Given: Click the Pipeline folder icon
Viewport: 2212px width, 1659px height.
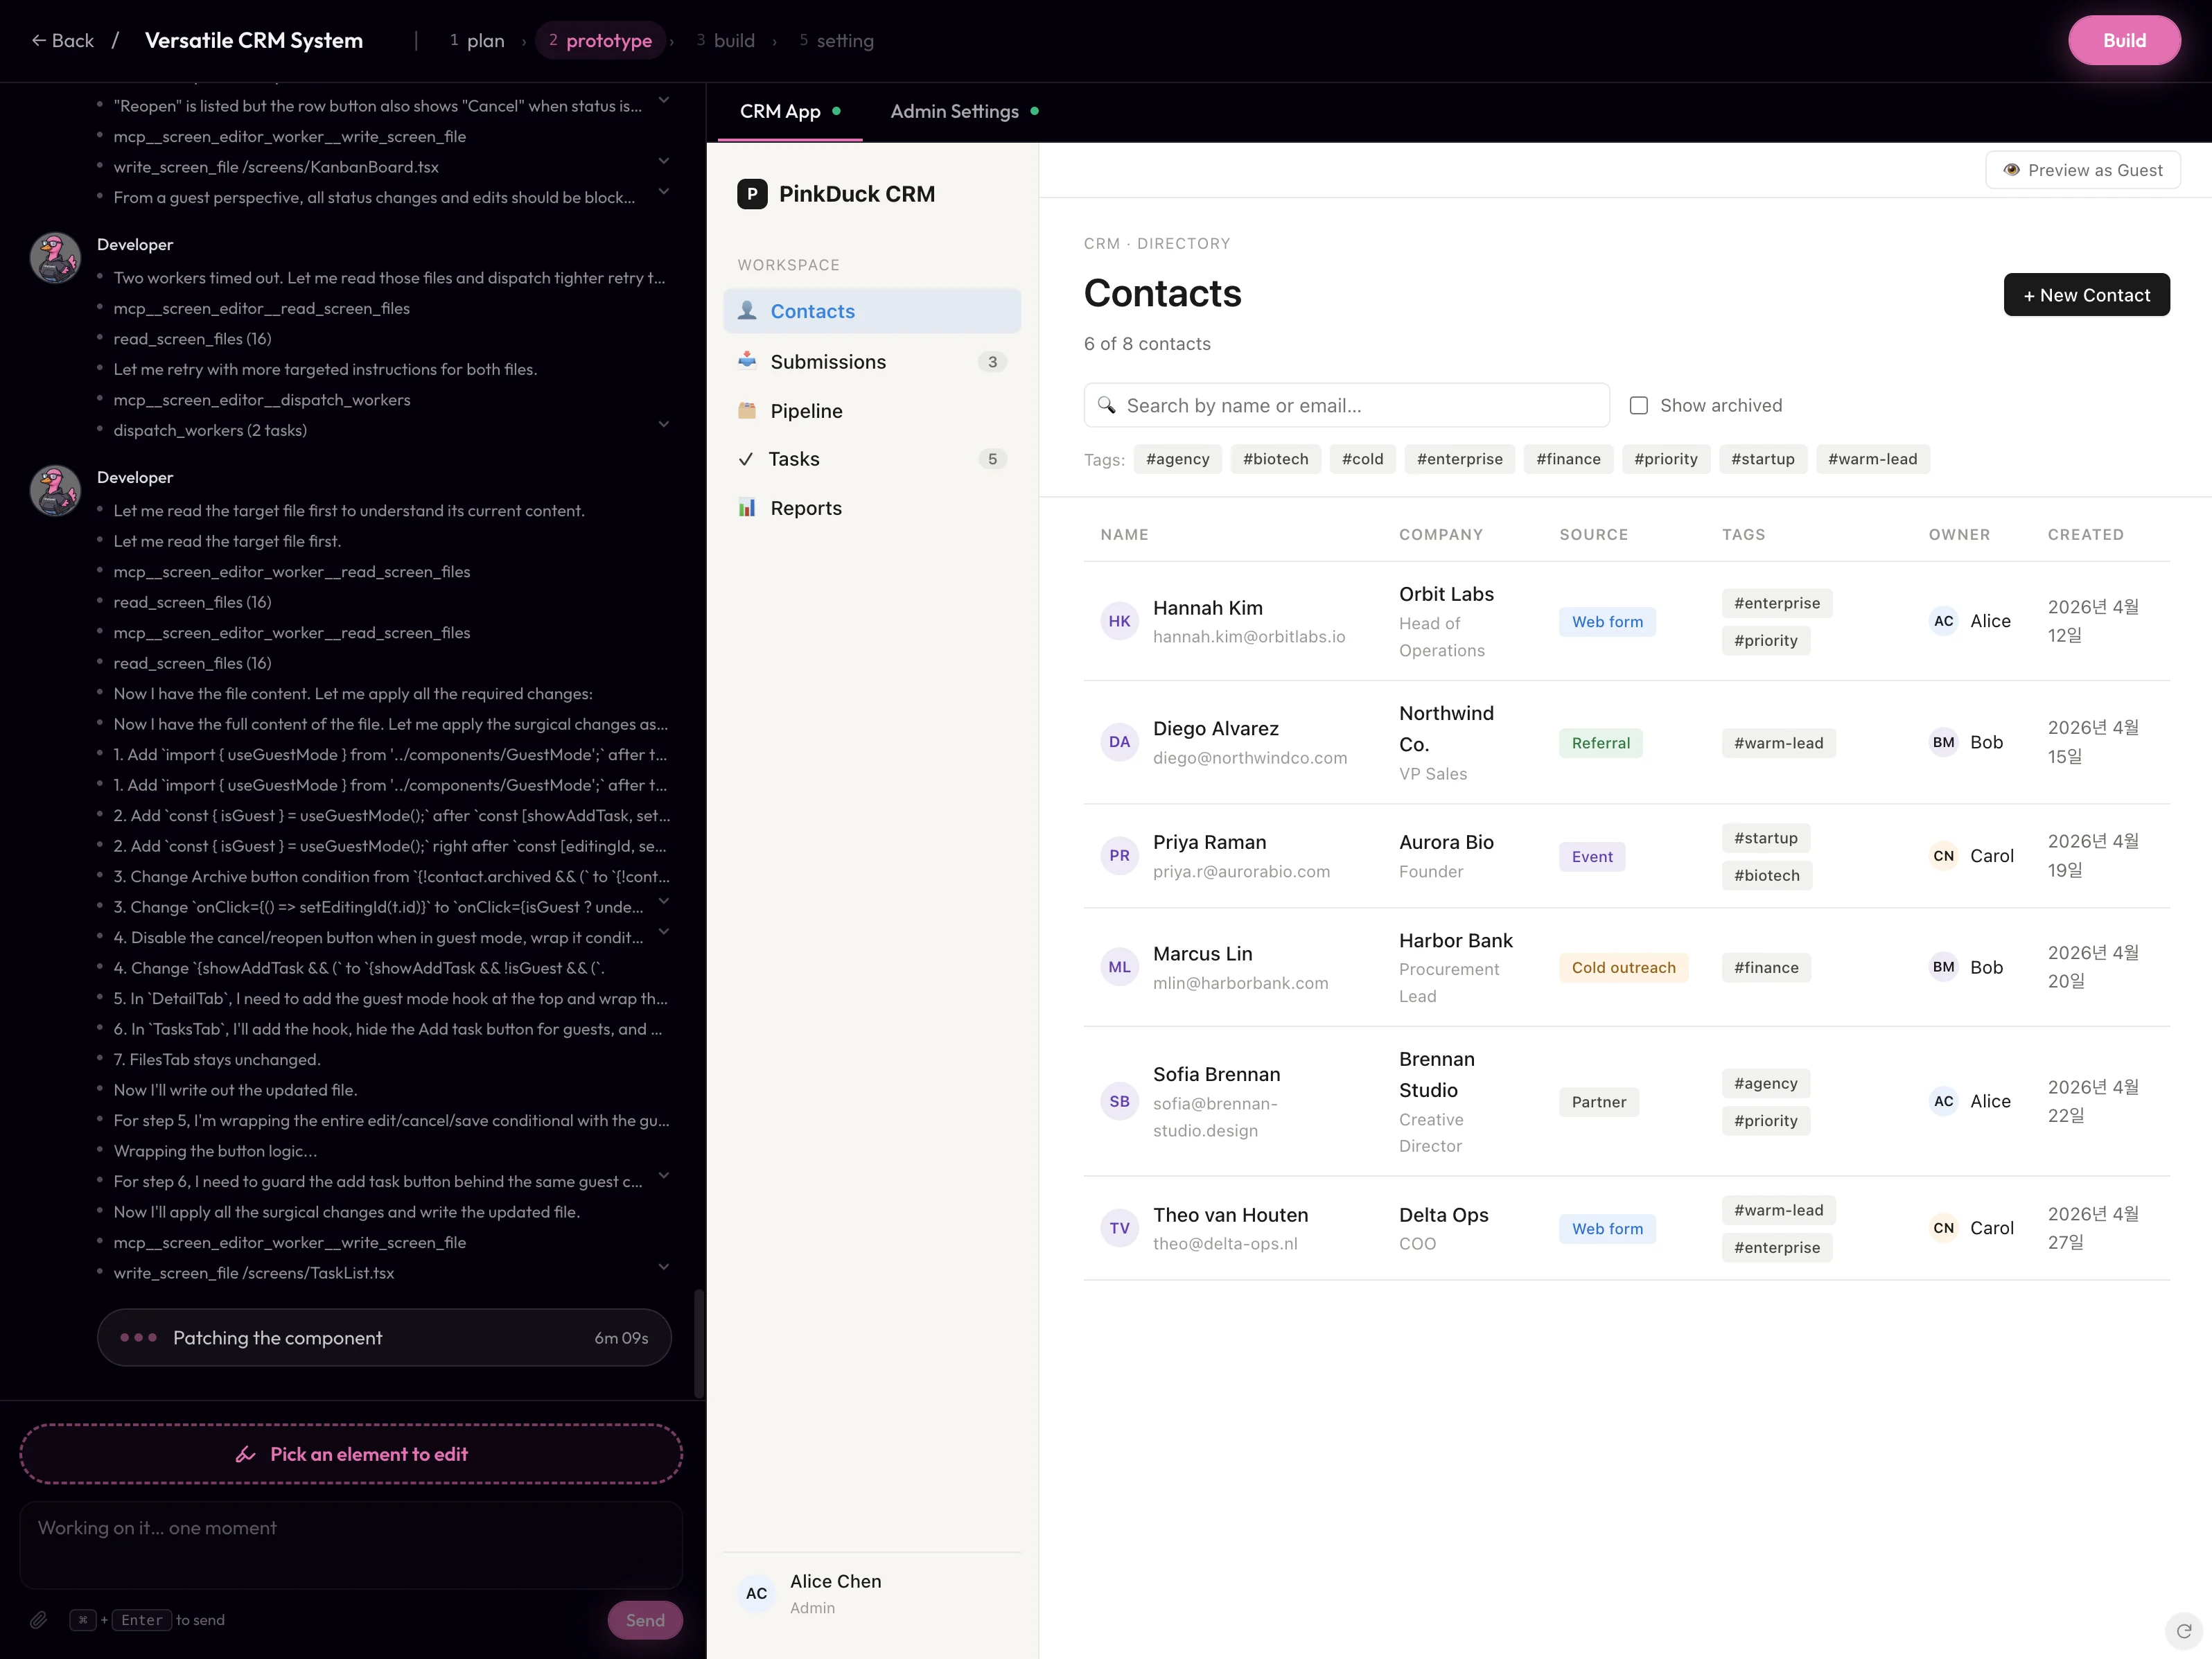Looking at the screenshot, I should (x=747, y=410).
